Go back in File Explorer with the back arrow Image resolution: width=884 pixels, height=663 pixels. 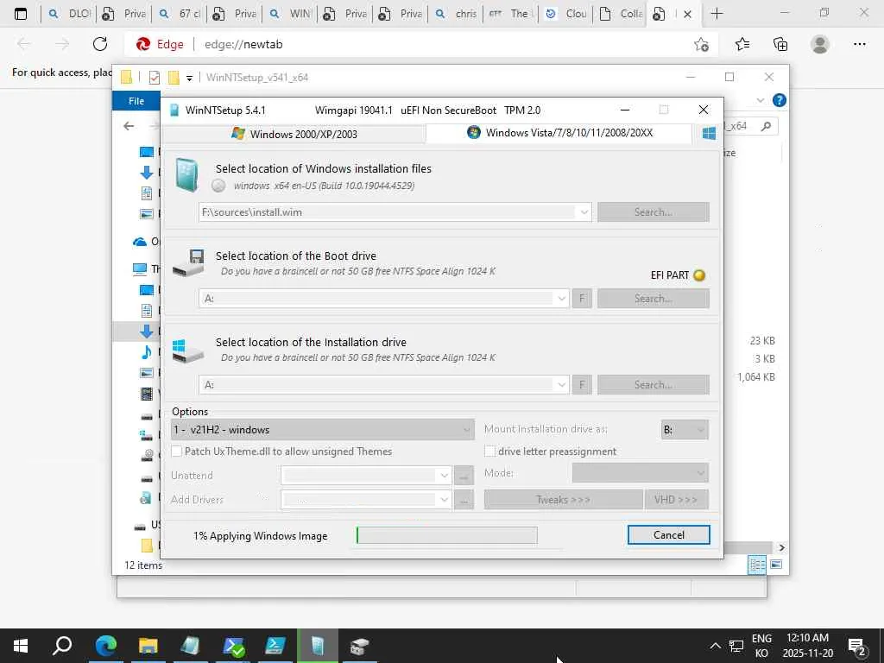pos(129,126)
